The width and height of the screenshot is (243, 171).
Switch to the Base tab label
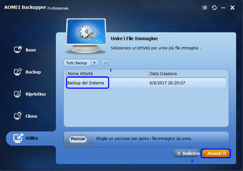(x=31, y=50)
